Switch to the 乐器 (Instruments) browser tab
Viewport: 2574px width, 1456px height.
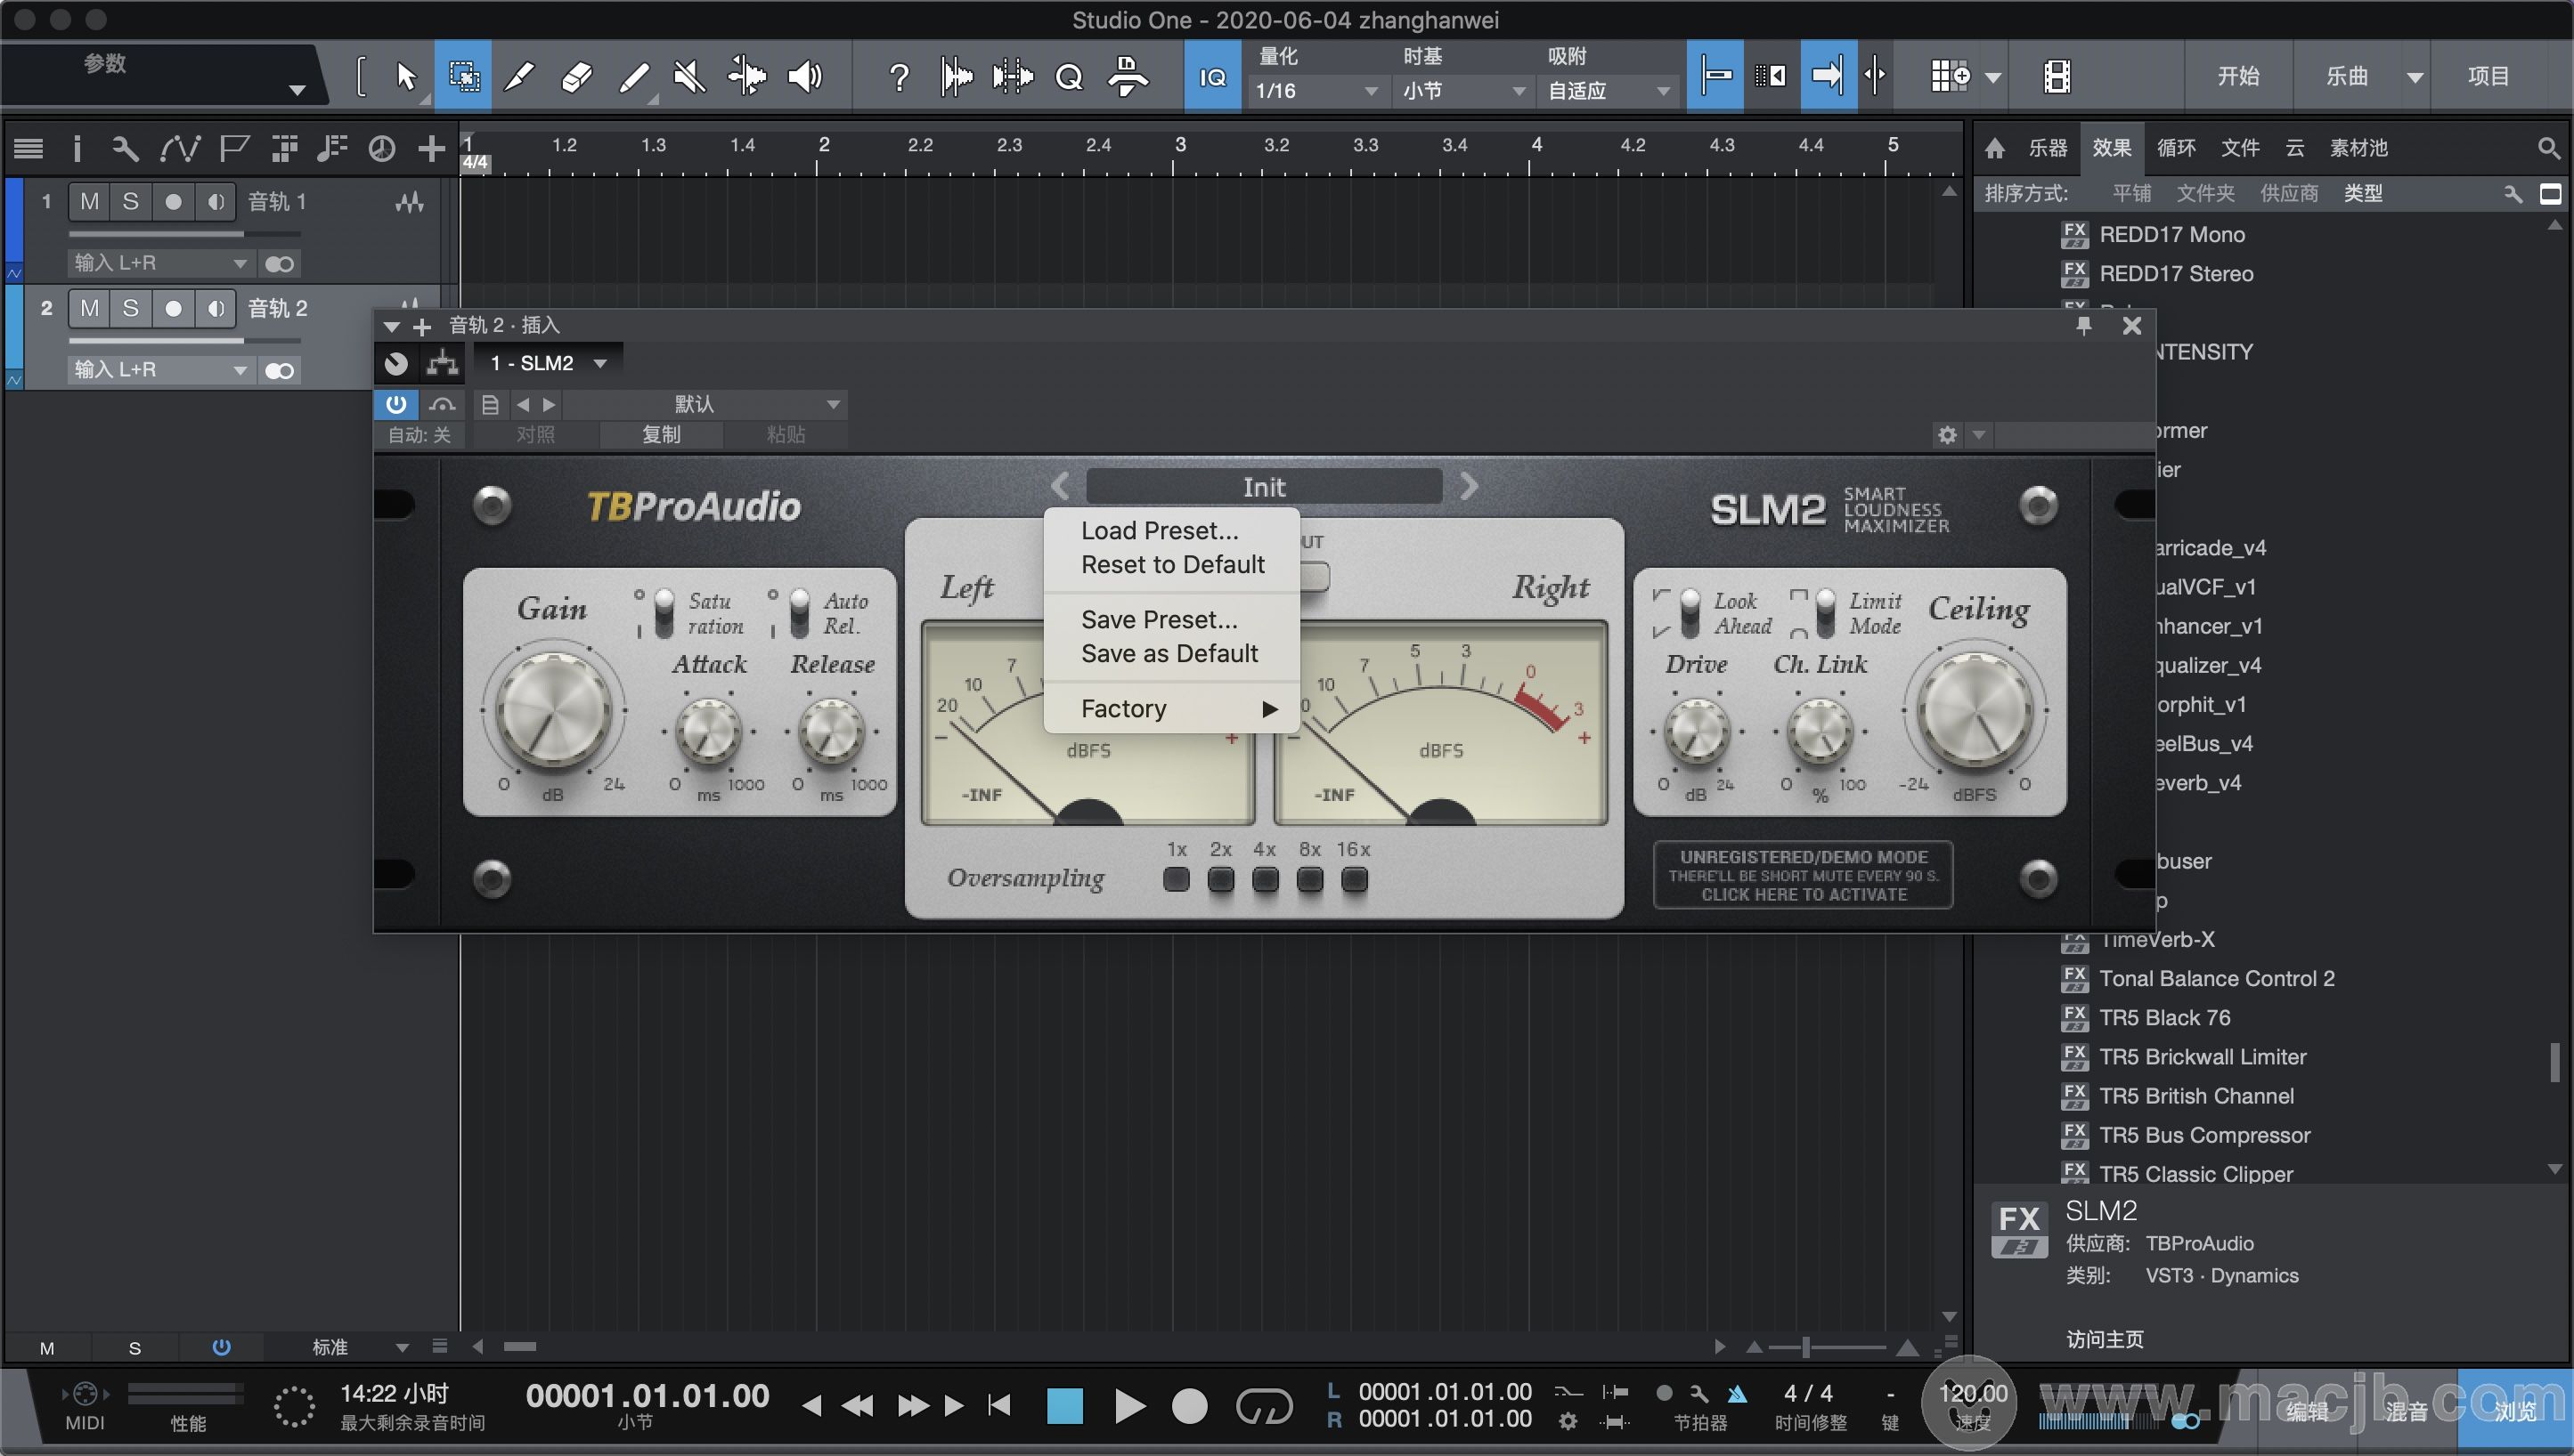2048,148
